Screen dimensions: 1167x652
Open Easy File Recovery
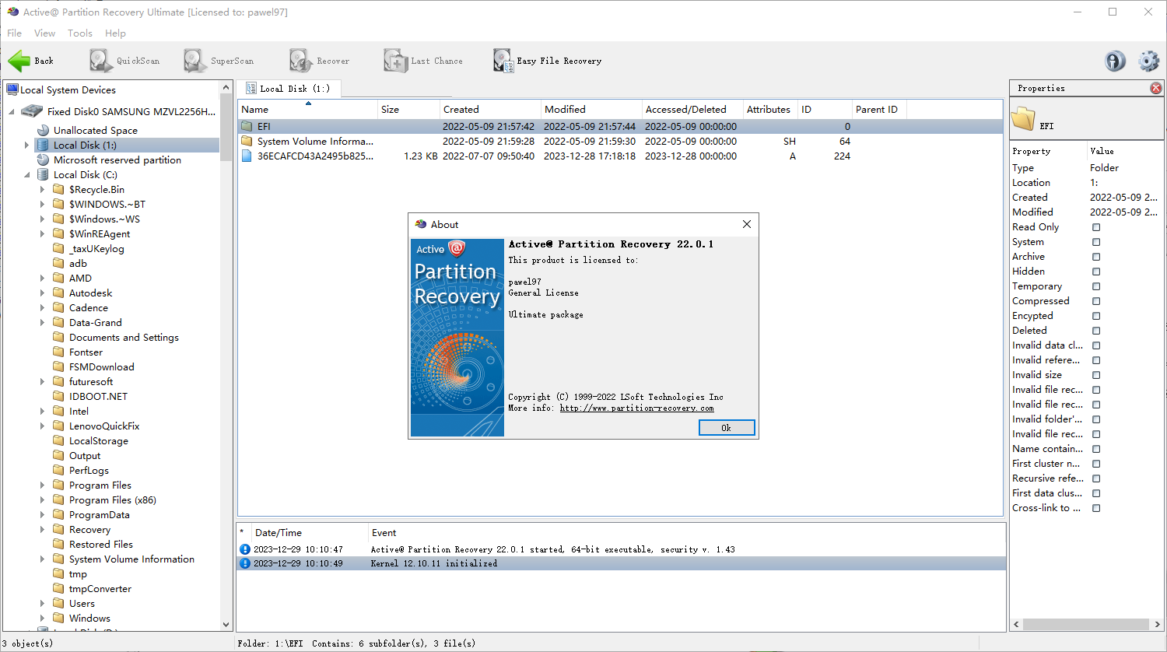pyautogui.click(x=548, y=61)
